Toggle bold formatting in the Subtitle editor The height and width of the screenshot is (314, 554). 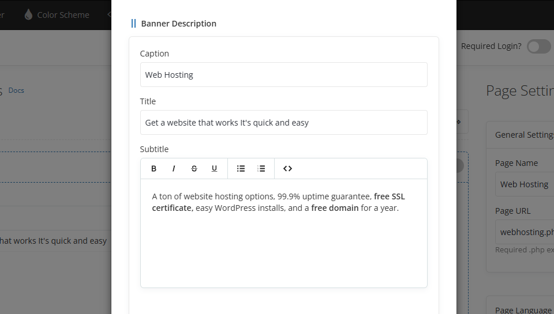[154, 169]
